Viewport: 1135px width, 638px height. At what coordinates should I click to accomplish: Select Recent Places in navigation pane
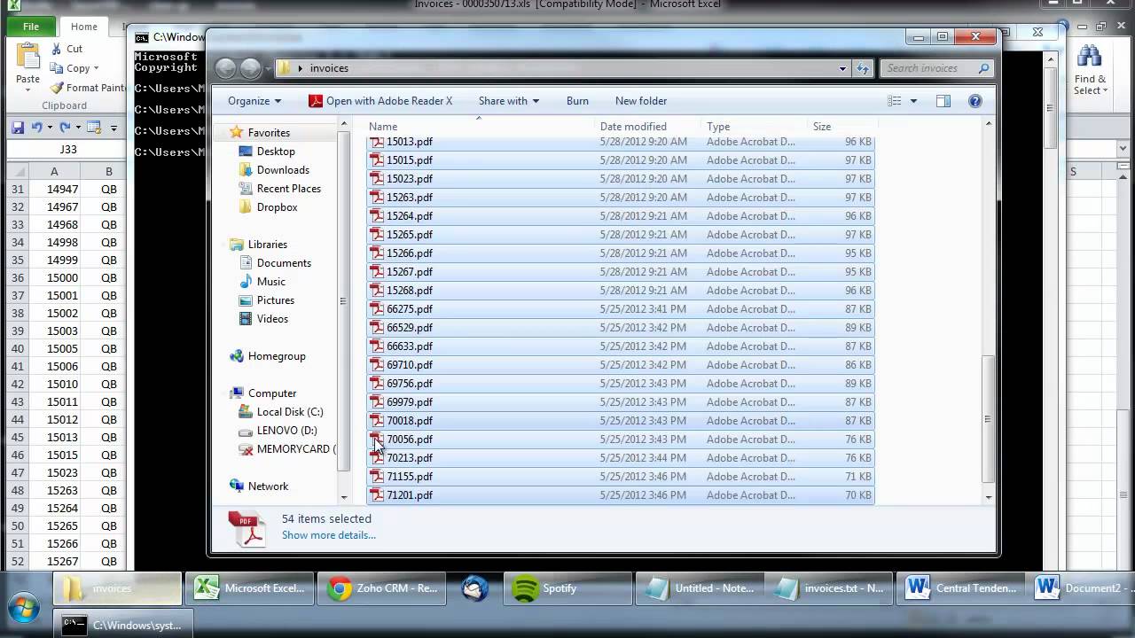click(288, 189)
